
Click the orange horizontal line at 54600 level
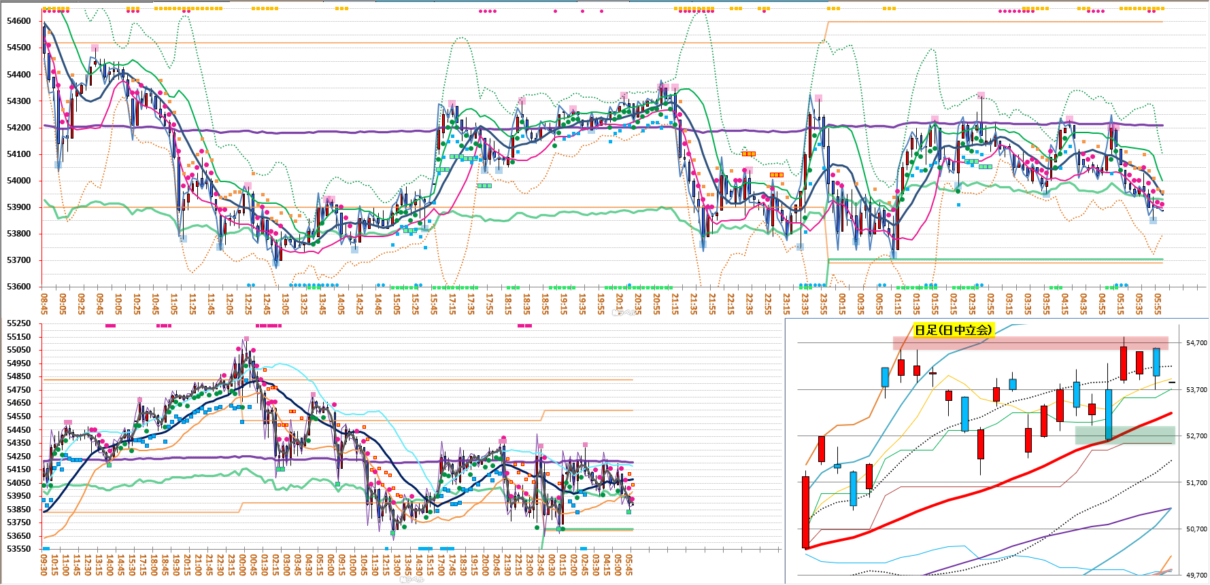pyautogui.click(x=993, y=22)
